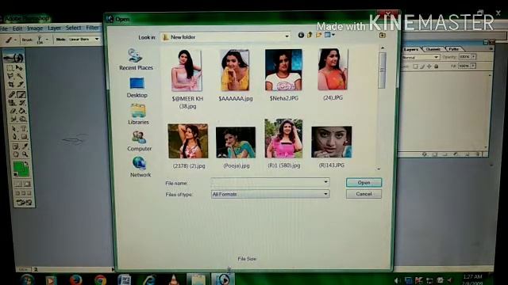The image size is (508, 285).
Task: Select the Pen tool in toolbox
Action: click(x=14, y=137)
